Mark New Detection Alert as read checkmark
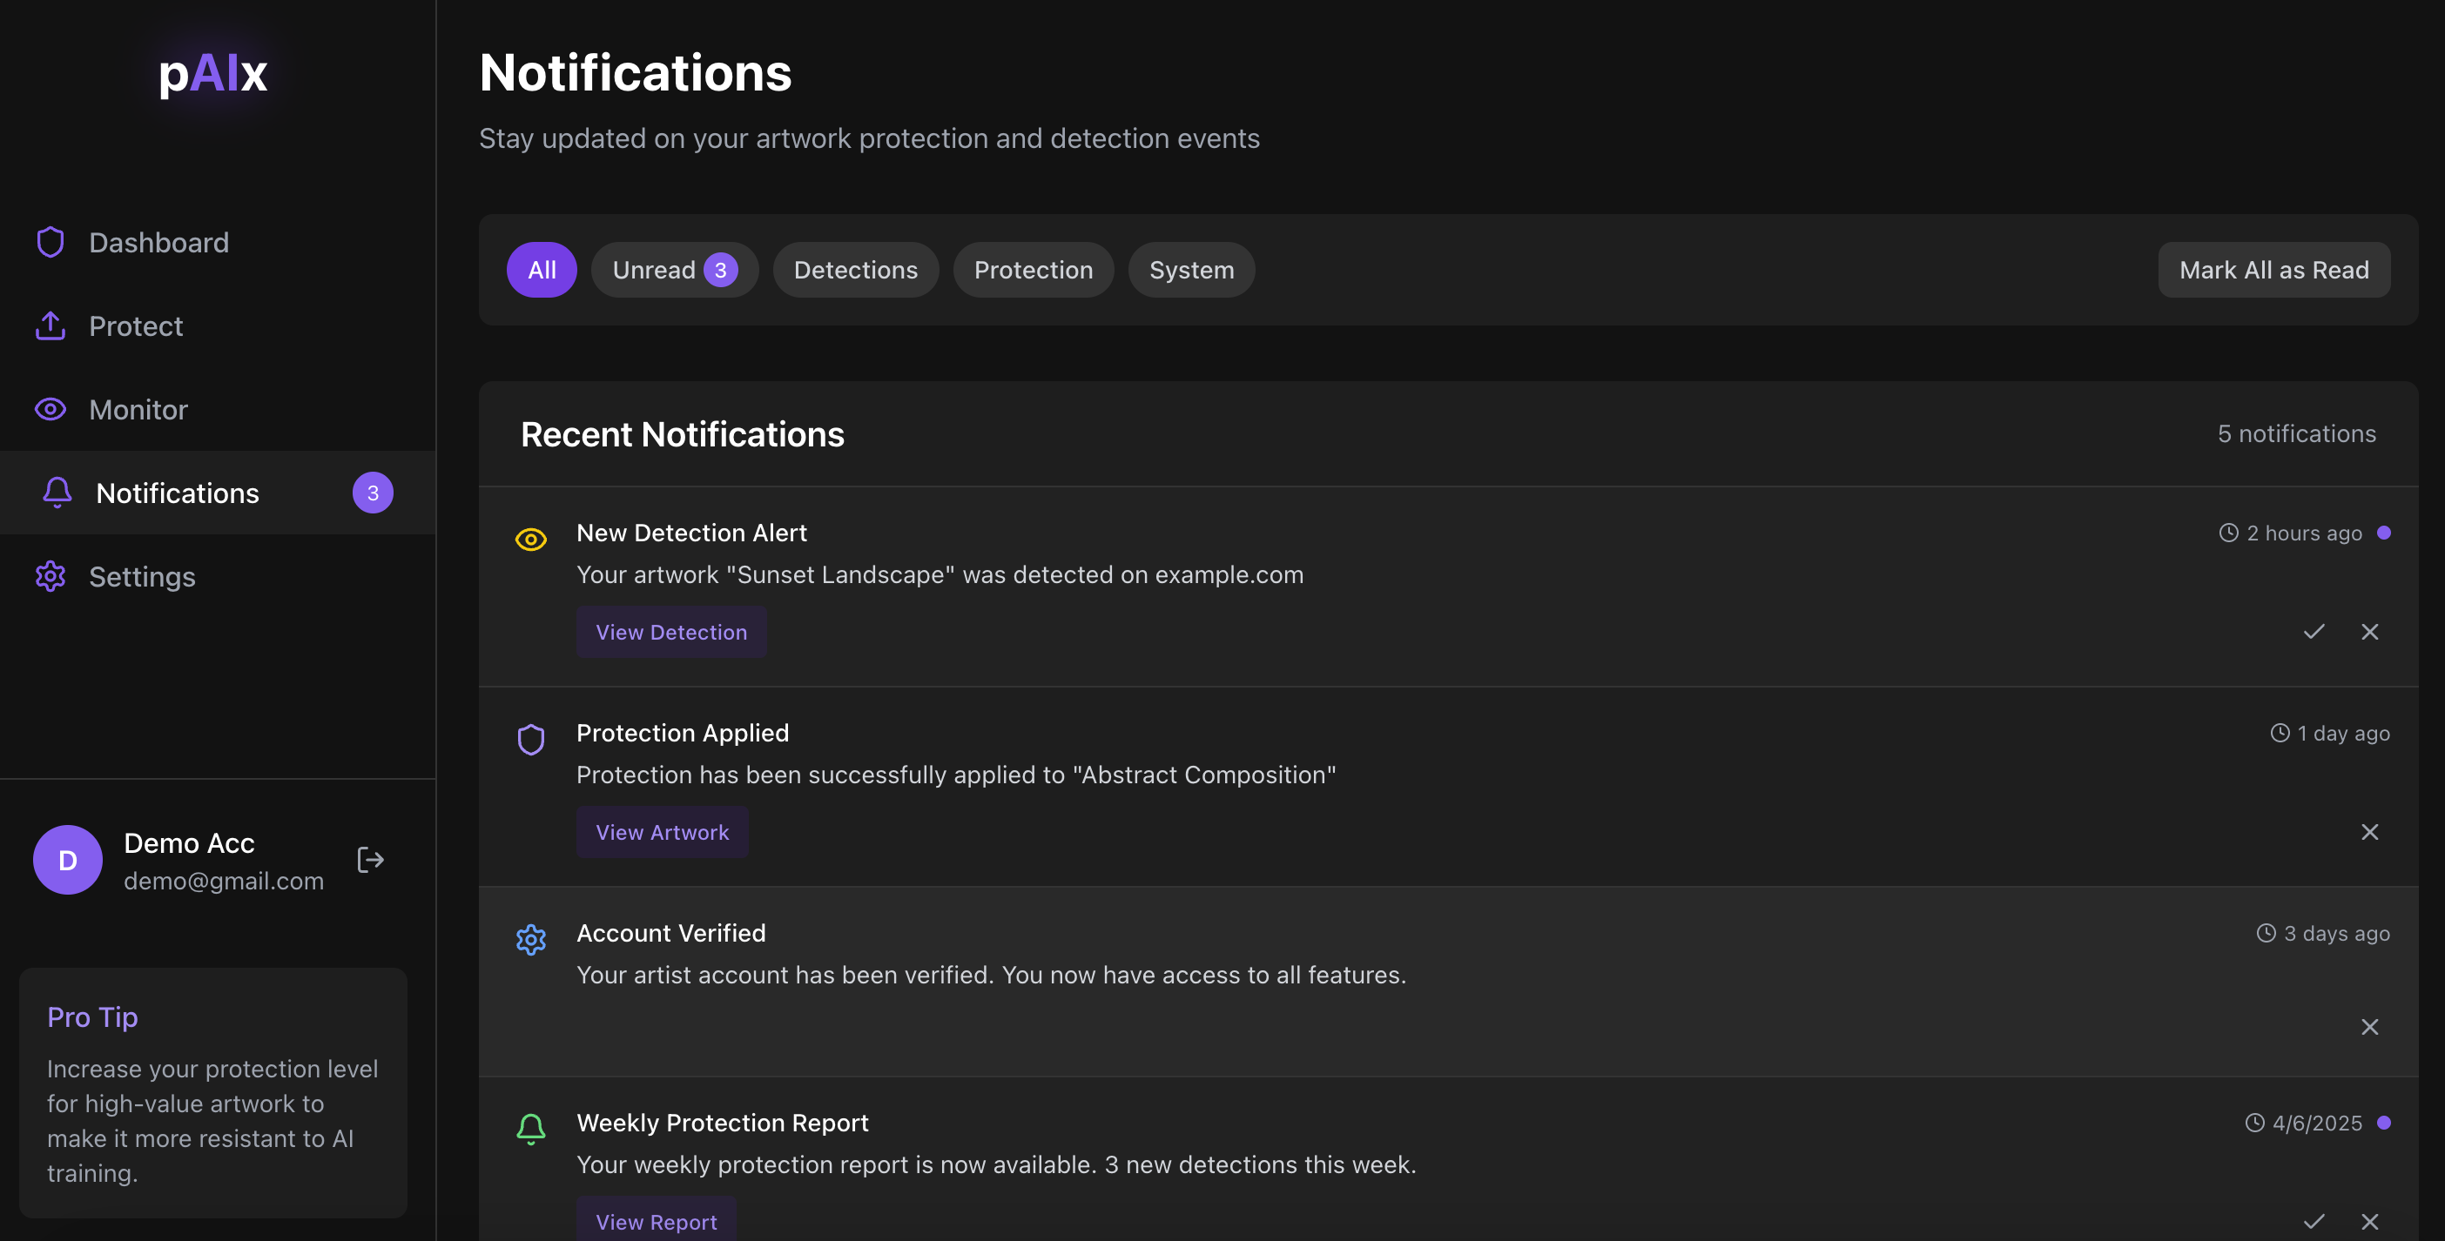 click(2313, 632)
